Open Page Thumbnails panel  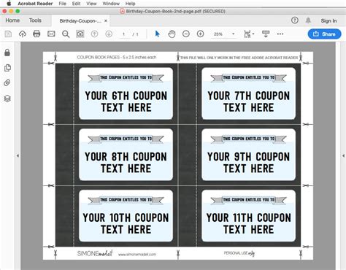click(7, 68)
